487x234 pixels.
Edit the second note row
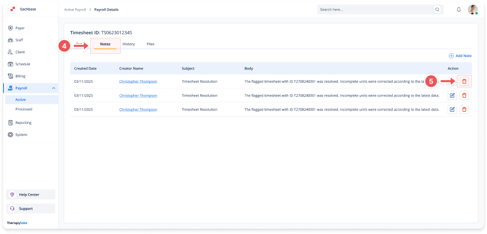(x=452, y=95)
